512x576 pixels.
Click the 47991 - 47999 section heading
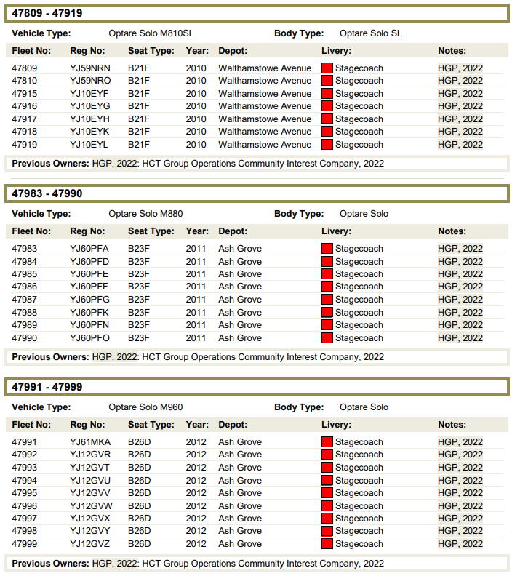47,387
